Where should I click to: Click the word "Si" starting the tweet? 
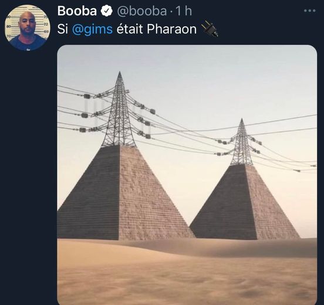click(x=63, y=29)
